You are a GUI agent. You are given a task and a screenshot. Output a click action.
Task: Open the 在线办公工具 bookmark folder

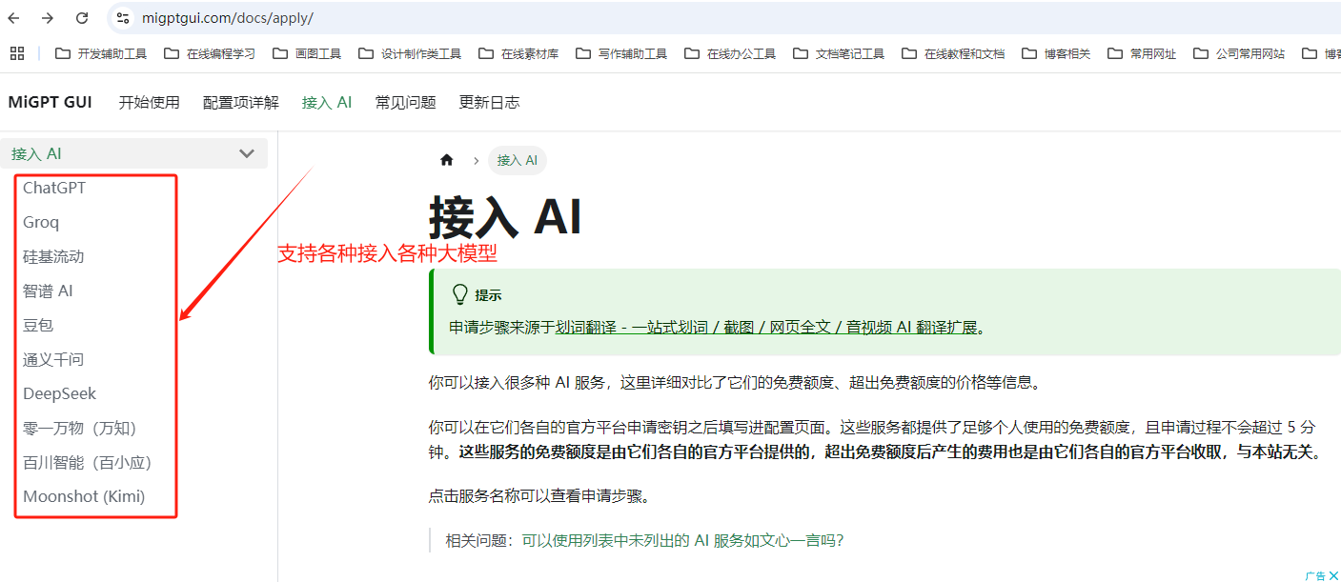tap(730, 54)
